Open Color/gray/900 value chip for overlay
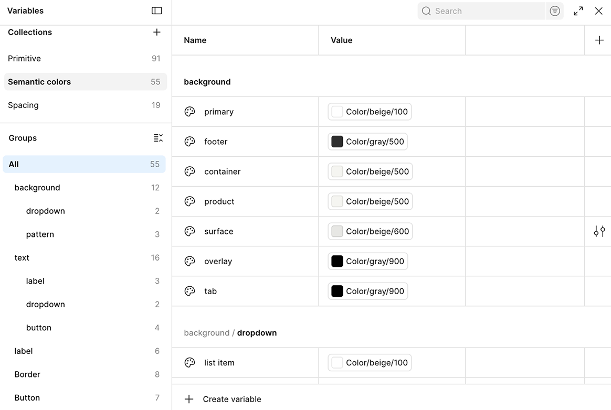The height and width of the screenshot is (410, 611). [x=367, y=261]
